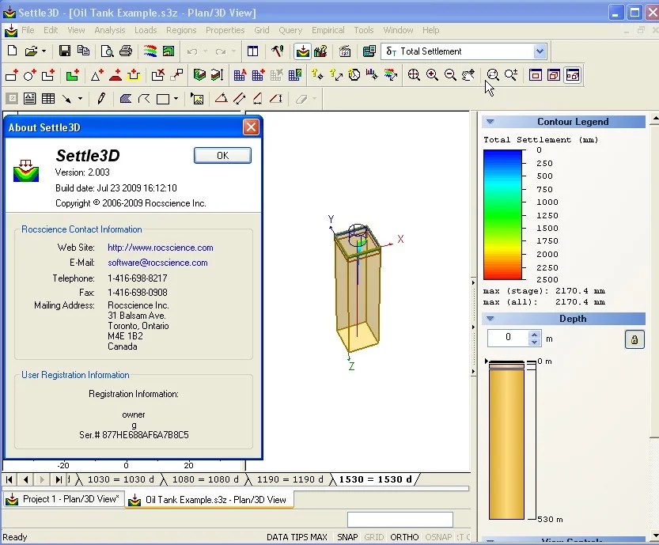Click the software@rocscience.com email link
The image size is (659, 545).
157,263
